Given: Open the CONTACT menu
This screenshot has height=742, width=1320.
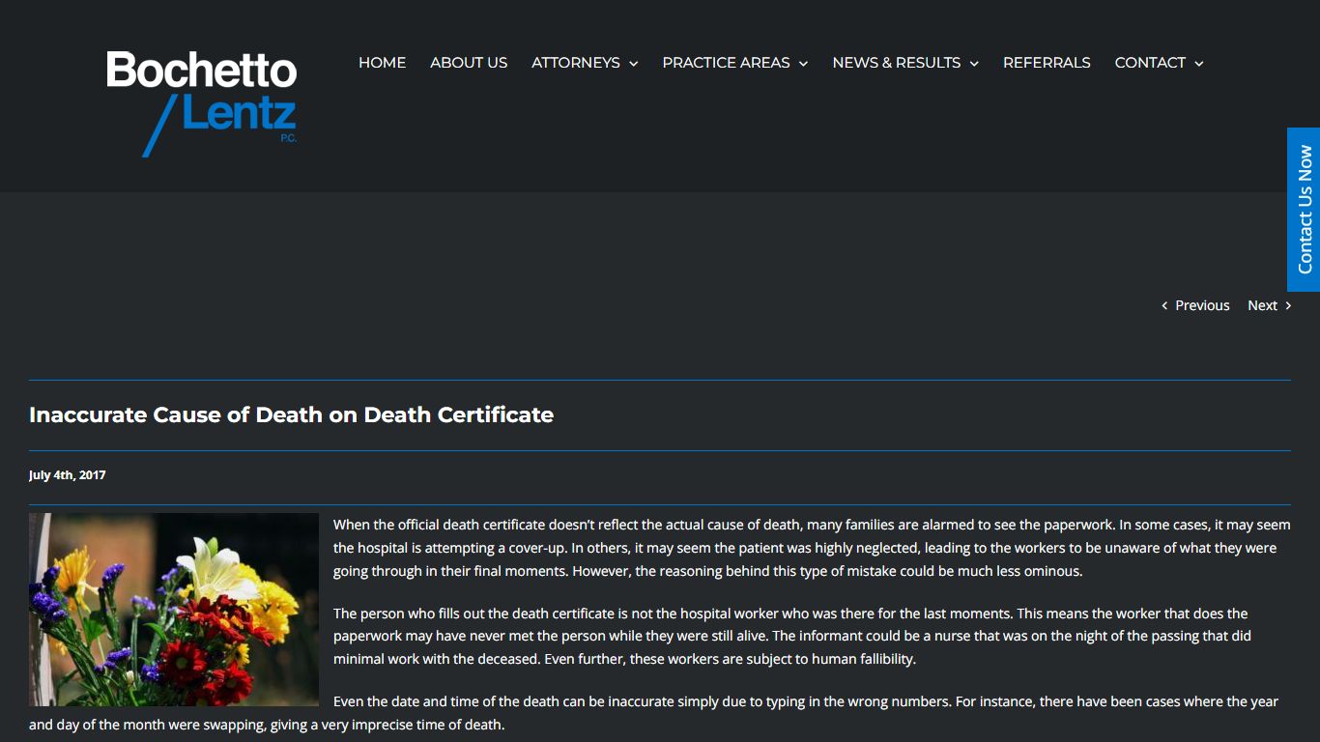Looking at the screenshot, I should 1150,63.
